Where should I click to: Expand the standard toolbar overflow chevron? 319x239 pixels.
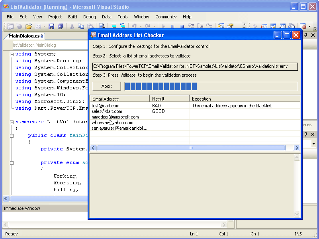(244, 26)
